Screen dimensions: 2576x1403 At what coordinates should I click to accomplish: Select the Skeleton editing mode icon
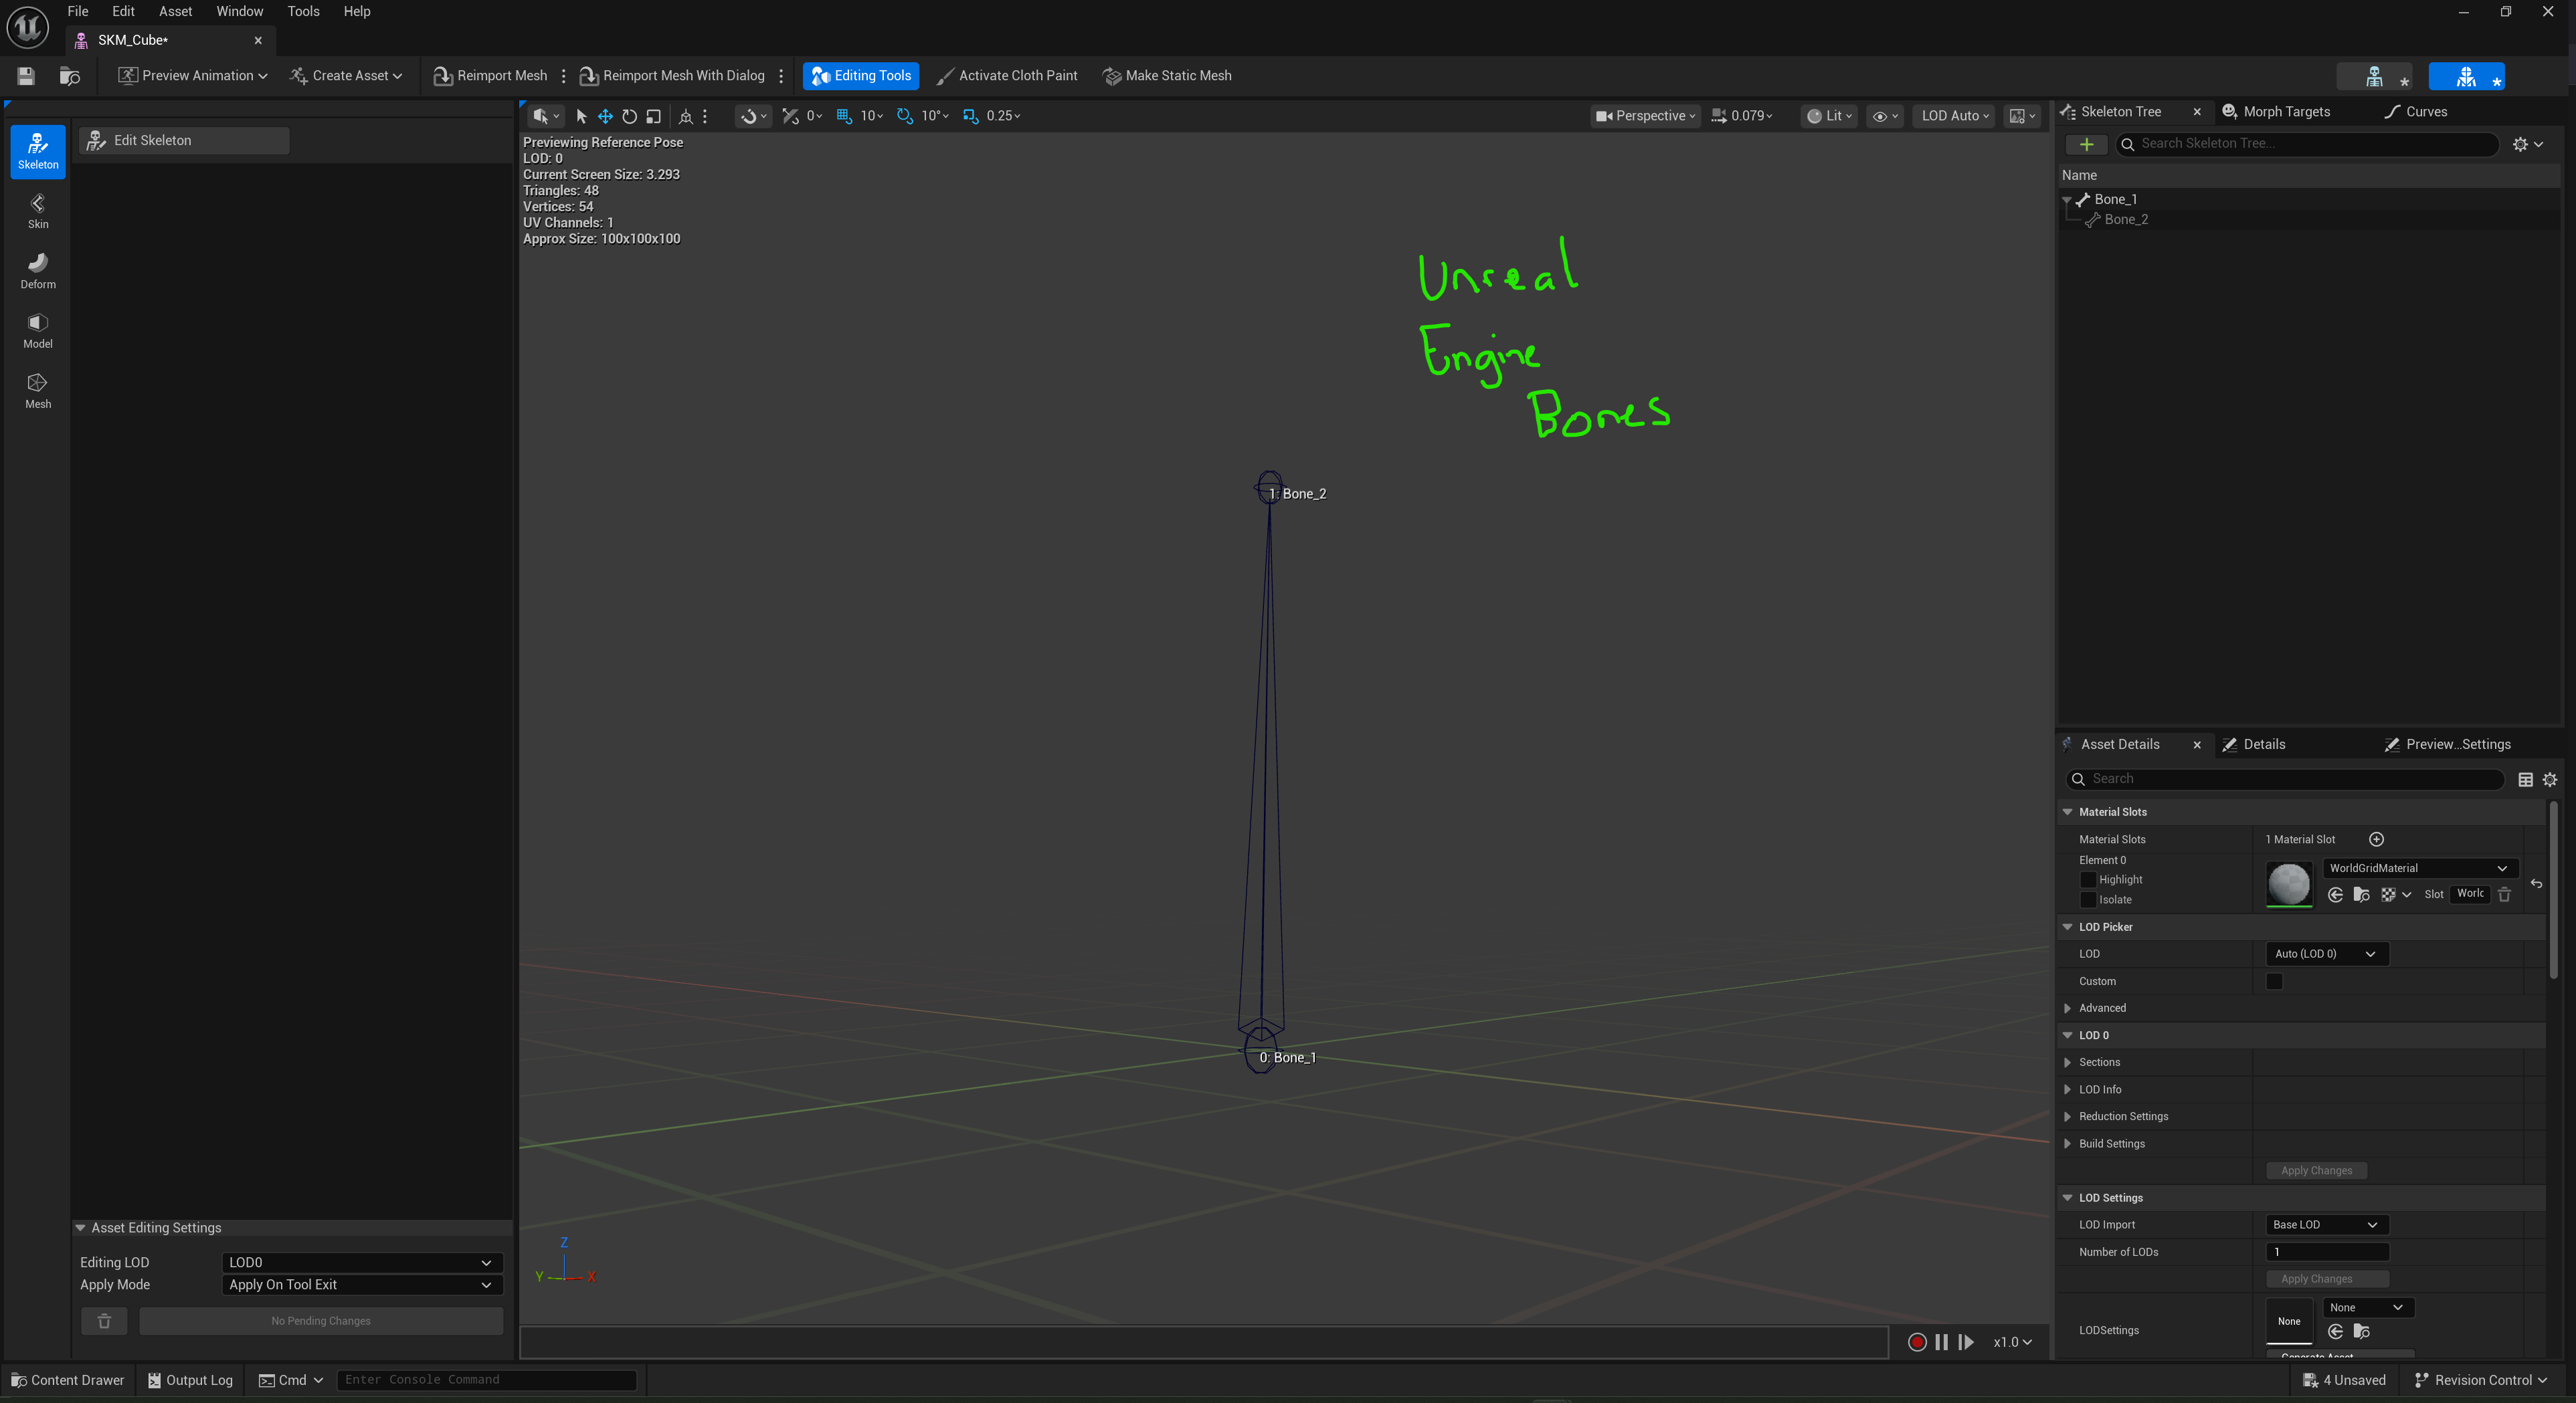[38, 151]
